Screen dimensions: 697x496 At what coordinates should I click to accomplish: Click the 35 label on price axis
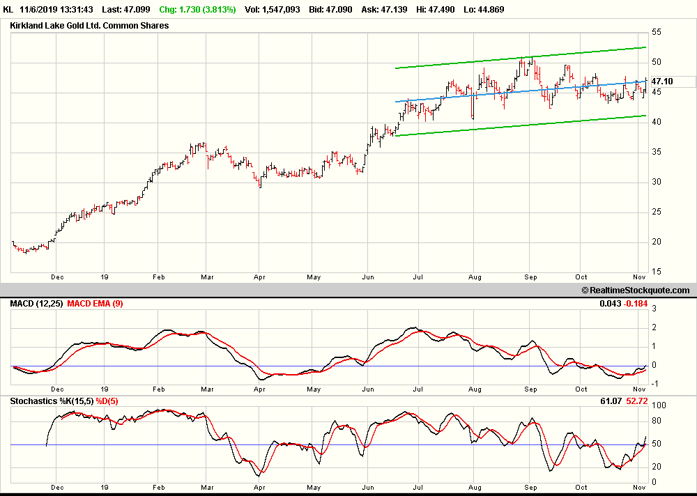pyautogui.click(x=656, y=152)
